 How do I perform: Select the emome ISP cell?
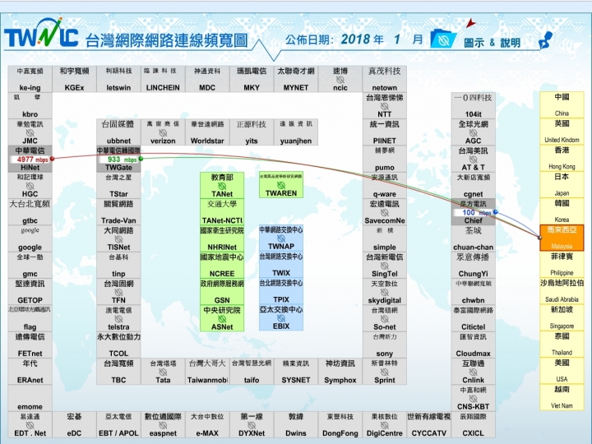coord(30,399)
